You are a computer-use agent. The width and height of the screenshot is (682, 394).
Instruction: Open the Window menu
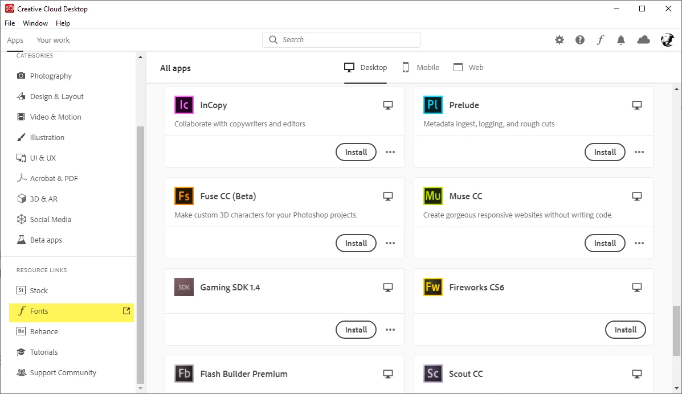[x=35, y=23]
